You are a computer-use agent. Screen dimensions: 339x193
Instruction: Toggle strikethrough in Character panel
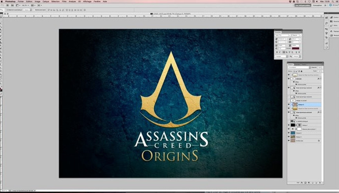299,52
